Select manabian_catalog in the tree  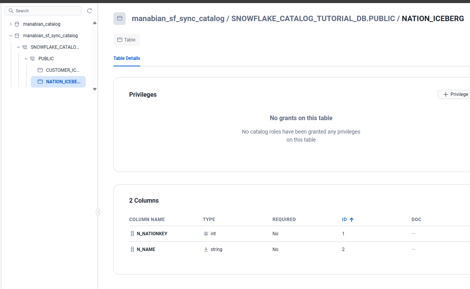click(42, 24)
